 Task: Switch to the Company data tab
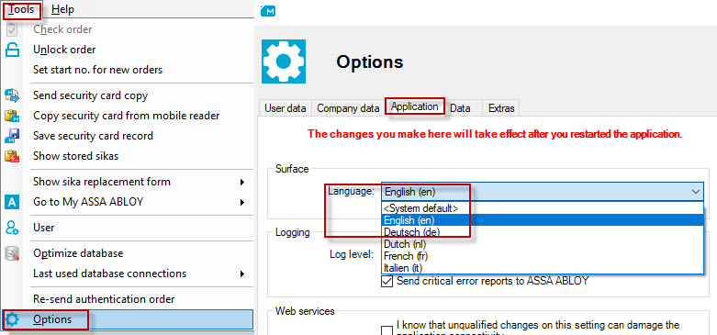(x=348, y=108)
